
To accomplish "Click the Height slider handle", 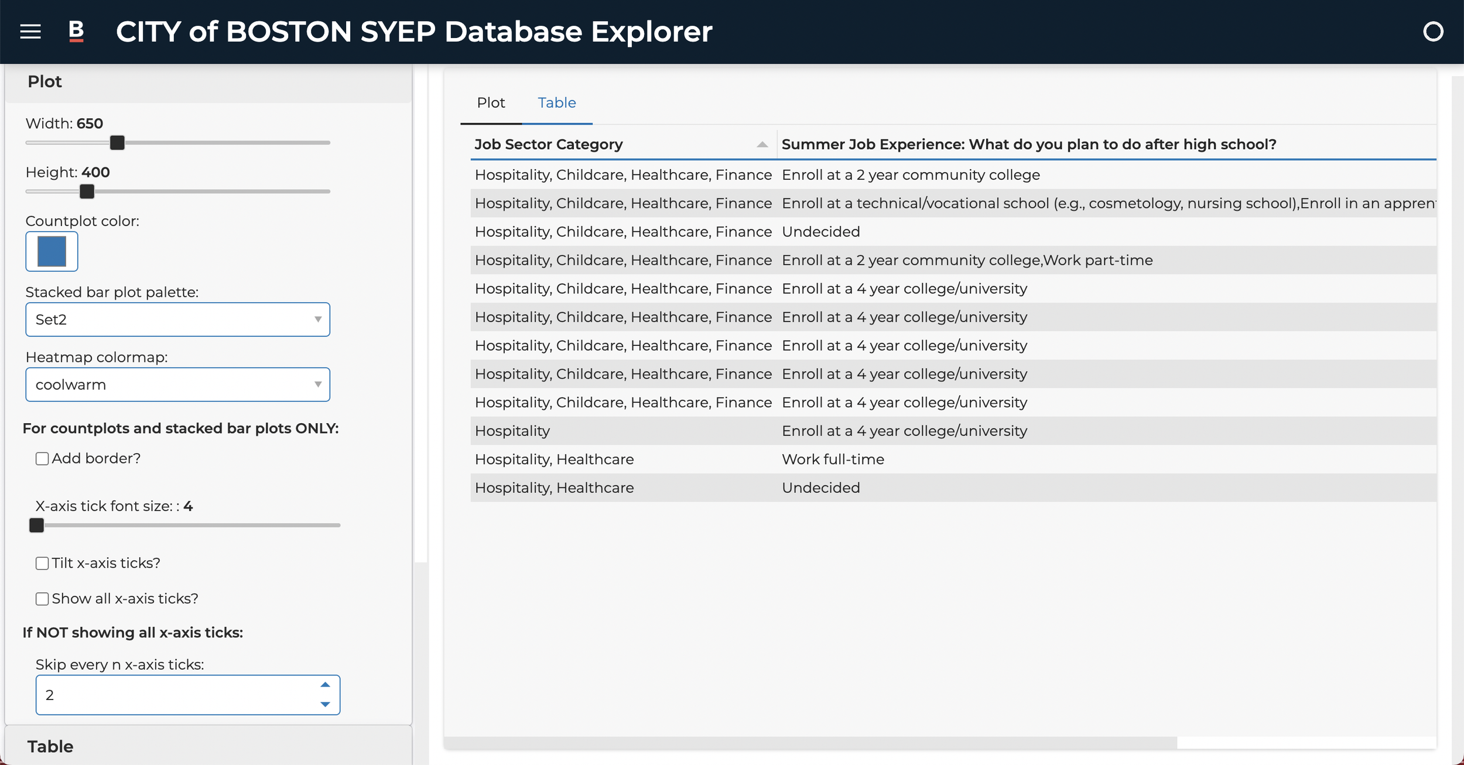I will tap(87, 191).
